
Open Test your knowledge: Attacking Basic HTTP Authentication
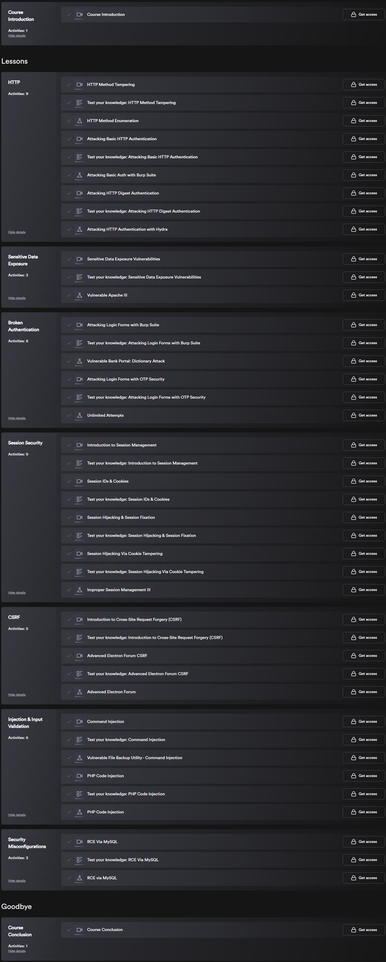pyautogui.click(x=142, y=157)
